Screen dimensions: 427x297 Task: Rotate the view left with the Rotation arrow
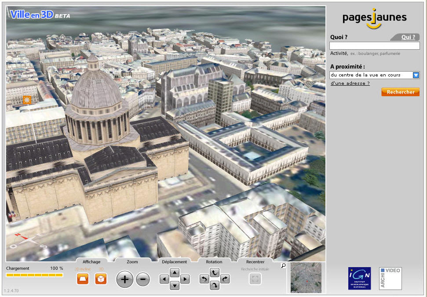point(204,279)
